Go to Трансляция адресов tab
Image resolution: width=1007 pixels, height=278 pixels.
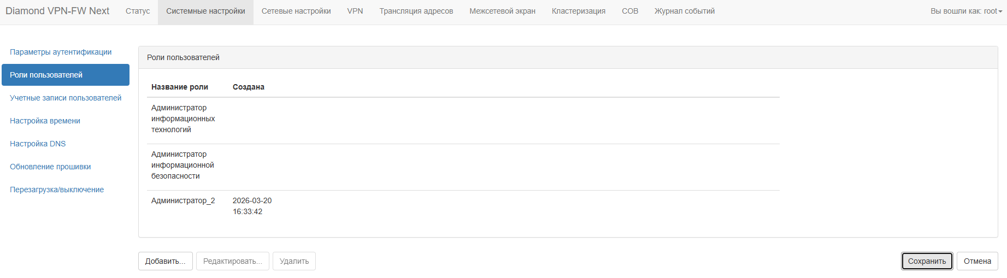click(x=416, y=11)
